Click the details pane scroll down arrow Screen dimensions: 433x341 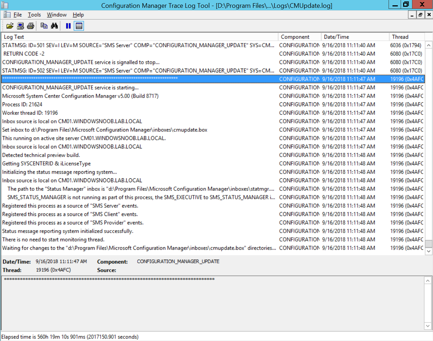(x=428, y=326)
